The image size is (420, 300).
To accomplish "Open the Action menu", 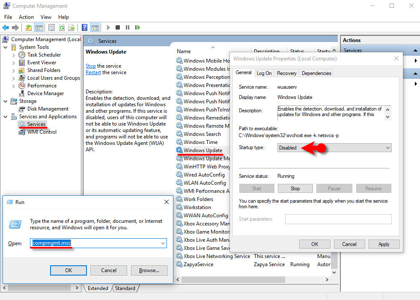I will 26,17.
